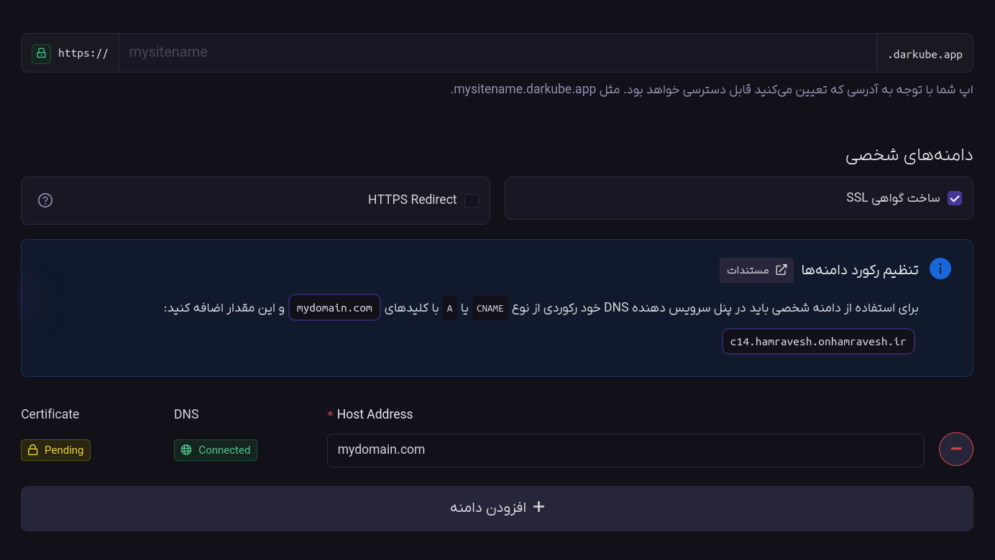995x560 pixels.
Task: Click the mydomain.com key chip in instructions
Action: pyautogui.click(x=334, y=308)
